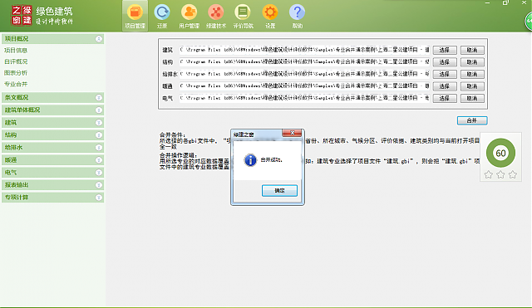The image size is (532, 308).
Task: Select 项目信息 in the sidebar
Action: [16, 51]
